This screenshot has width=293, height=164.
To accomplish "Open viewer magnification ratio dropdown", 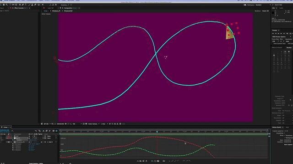I will tap(47, 124).
